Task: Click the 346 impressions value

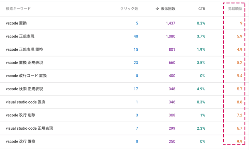Action: click(172, 102)
